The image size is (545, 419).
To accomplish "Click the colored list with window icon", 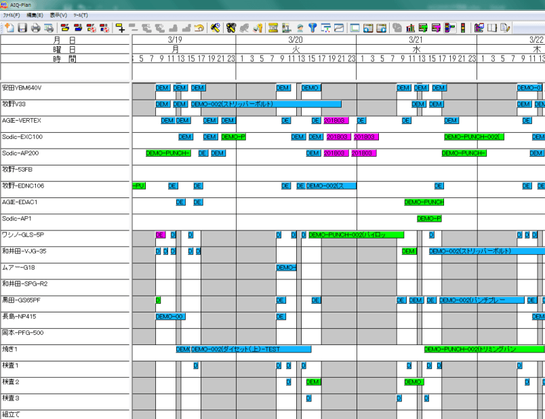I will tap(479, 28).
